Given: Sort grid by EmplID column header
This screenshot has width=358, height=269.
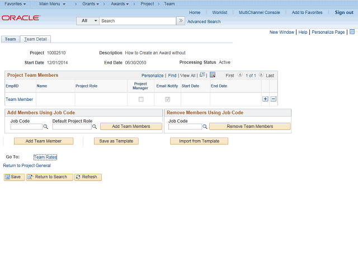Looking at the screenshot, I should point(12,86).
